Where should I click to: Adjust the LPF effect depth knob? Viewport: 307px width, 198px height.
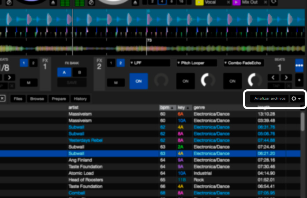pyautogui.click(x=161, y=80)
